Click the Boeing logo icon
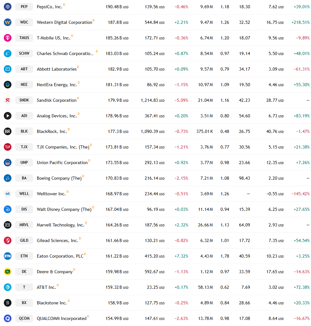311x326 pixels. click(x=8, y=178)
